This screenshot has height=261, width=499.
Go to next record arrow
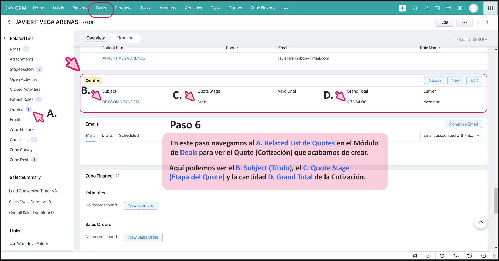coord(487,22)
